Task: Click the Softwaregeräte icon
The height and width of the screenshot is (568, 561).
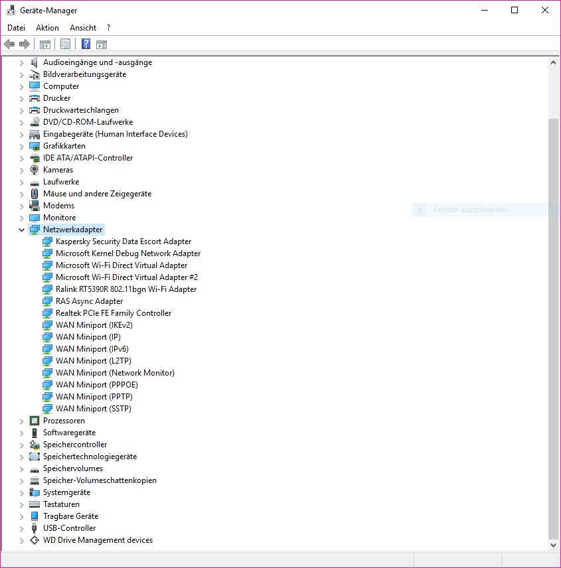Action: 35,433
